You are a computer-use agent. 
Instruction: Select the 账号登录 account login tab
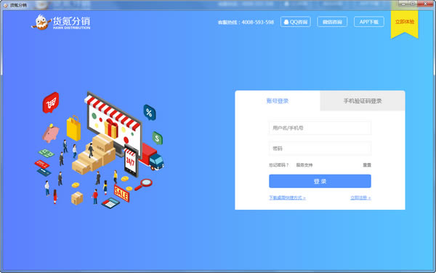click(x=278, y=101)
